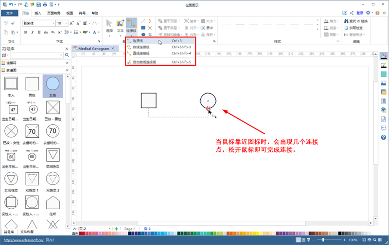Image resolution: width=389 pixels, height=245 pixels.
Task: Click the share icon near 登录
Action: tap(352, 13)
